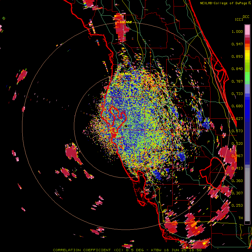Select the 0.520 scale value
This screenshot has height=252, width=252.
pyautogui.click(x=237, y=144)
